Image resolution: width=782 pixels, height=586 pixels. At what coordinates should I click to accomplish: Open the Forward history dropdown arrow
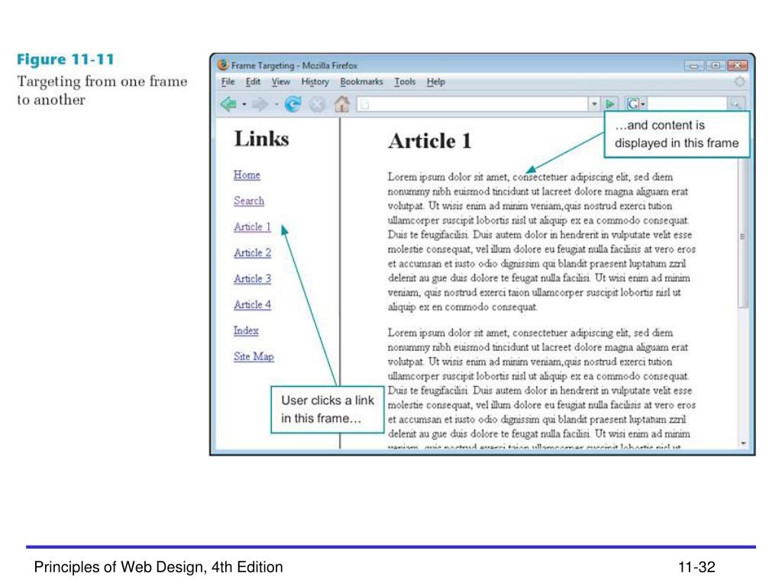tap(276, 105)
